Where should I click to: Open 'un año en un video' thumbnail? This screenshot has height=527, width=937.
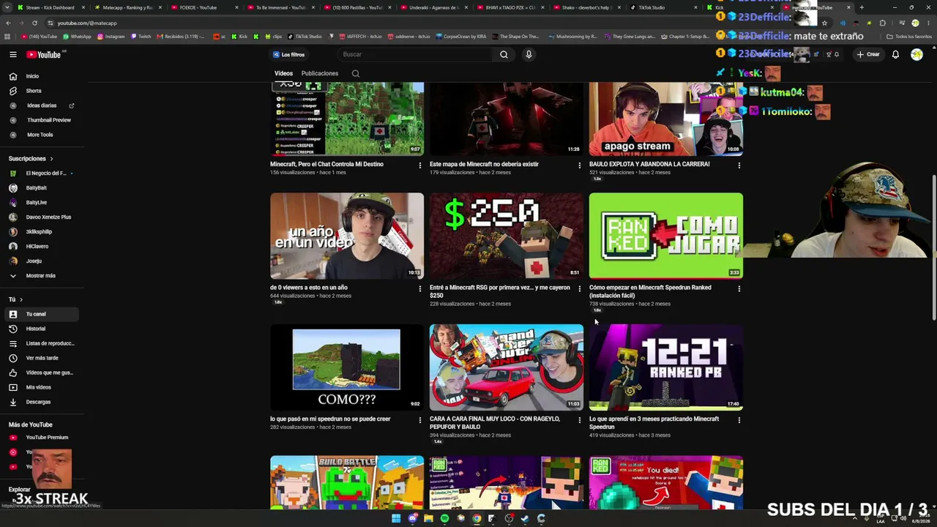click(x=347, y=236)
